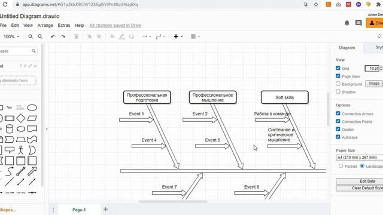This screenshot has height=215, width=383.
Task: Undo the last action
Action: (53, 36)
